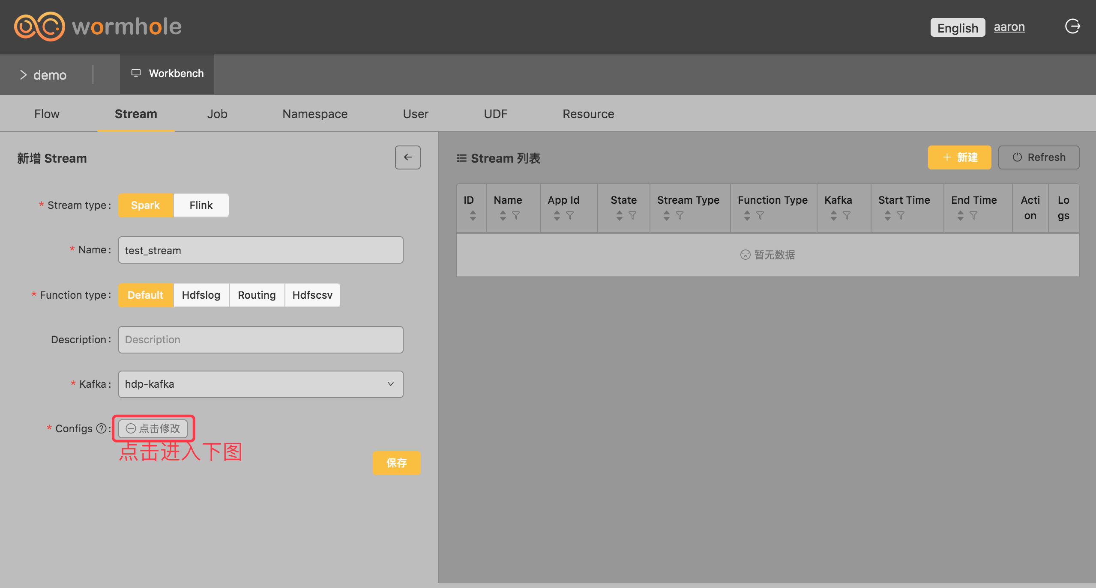Open the Kafka hdp-kafka dropdown
The image size is (1096, 588).
click(x=261, y=384)
